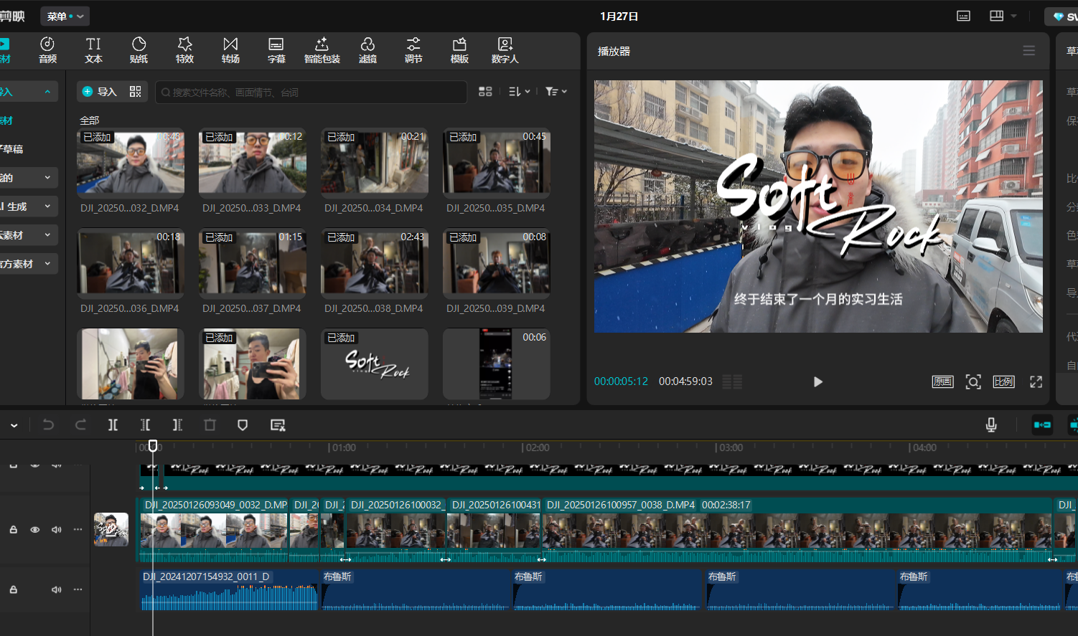Mute the lower audio track speaker
Screen dimensions: 1078x636
57,589
